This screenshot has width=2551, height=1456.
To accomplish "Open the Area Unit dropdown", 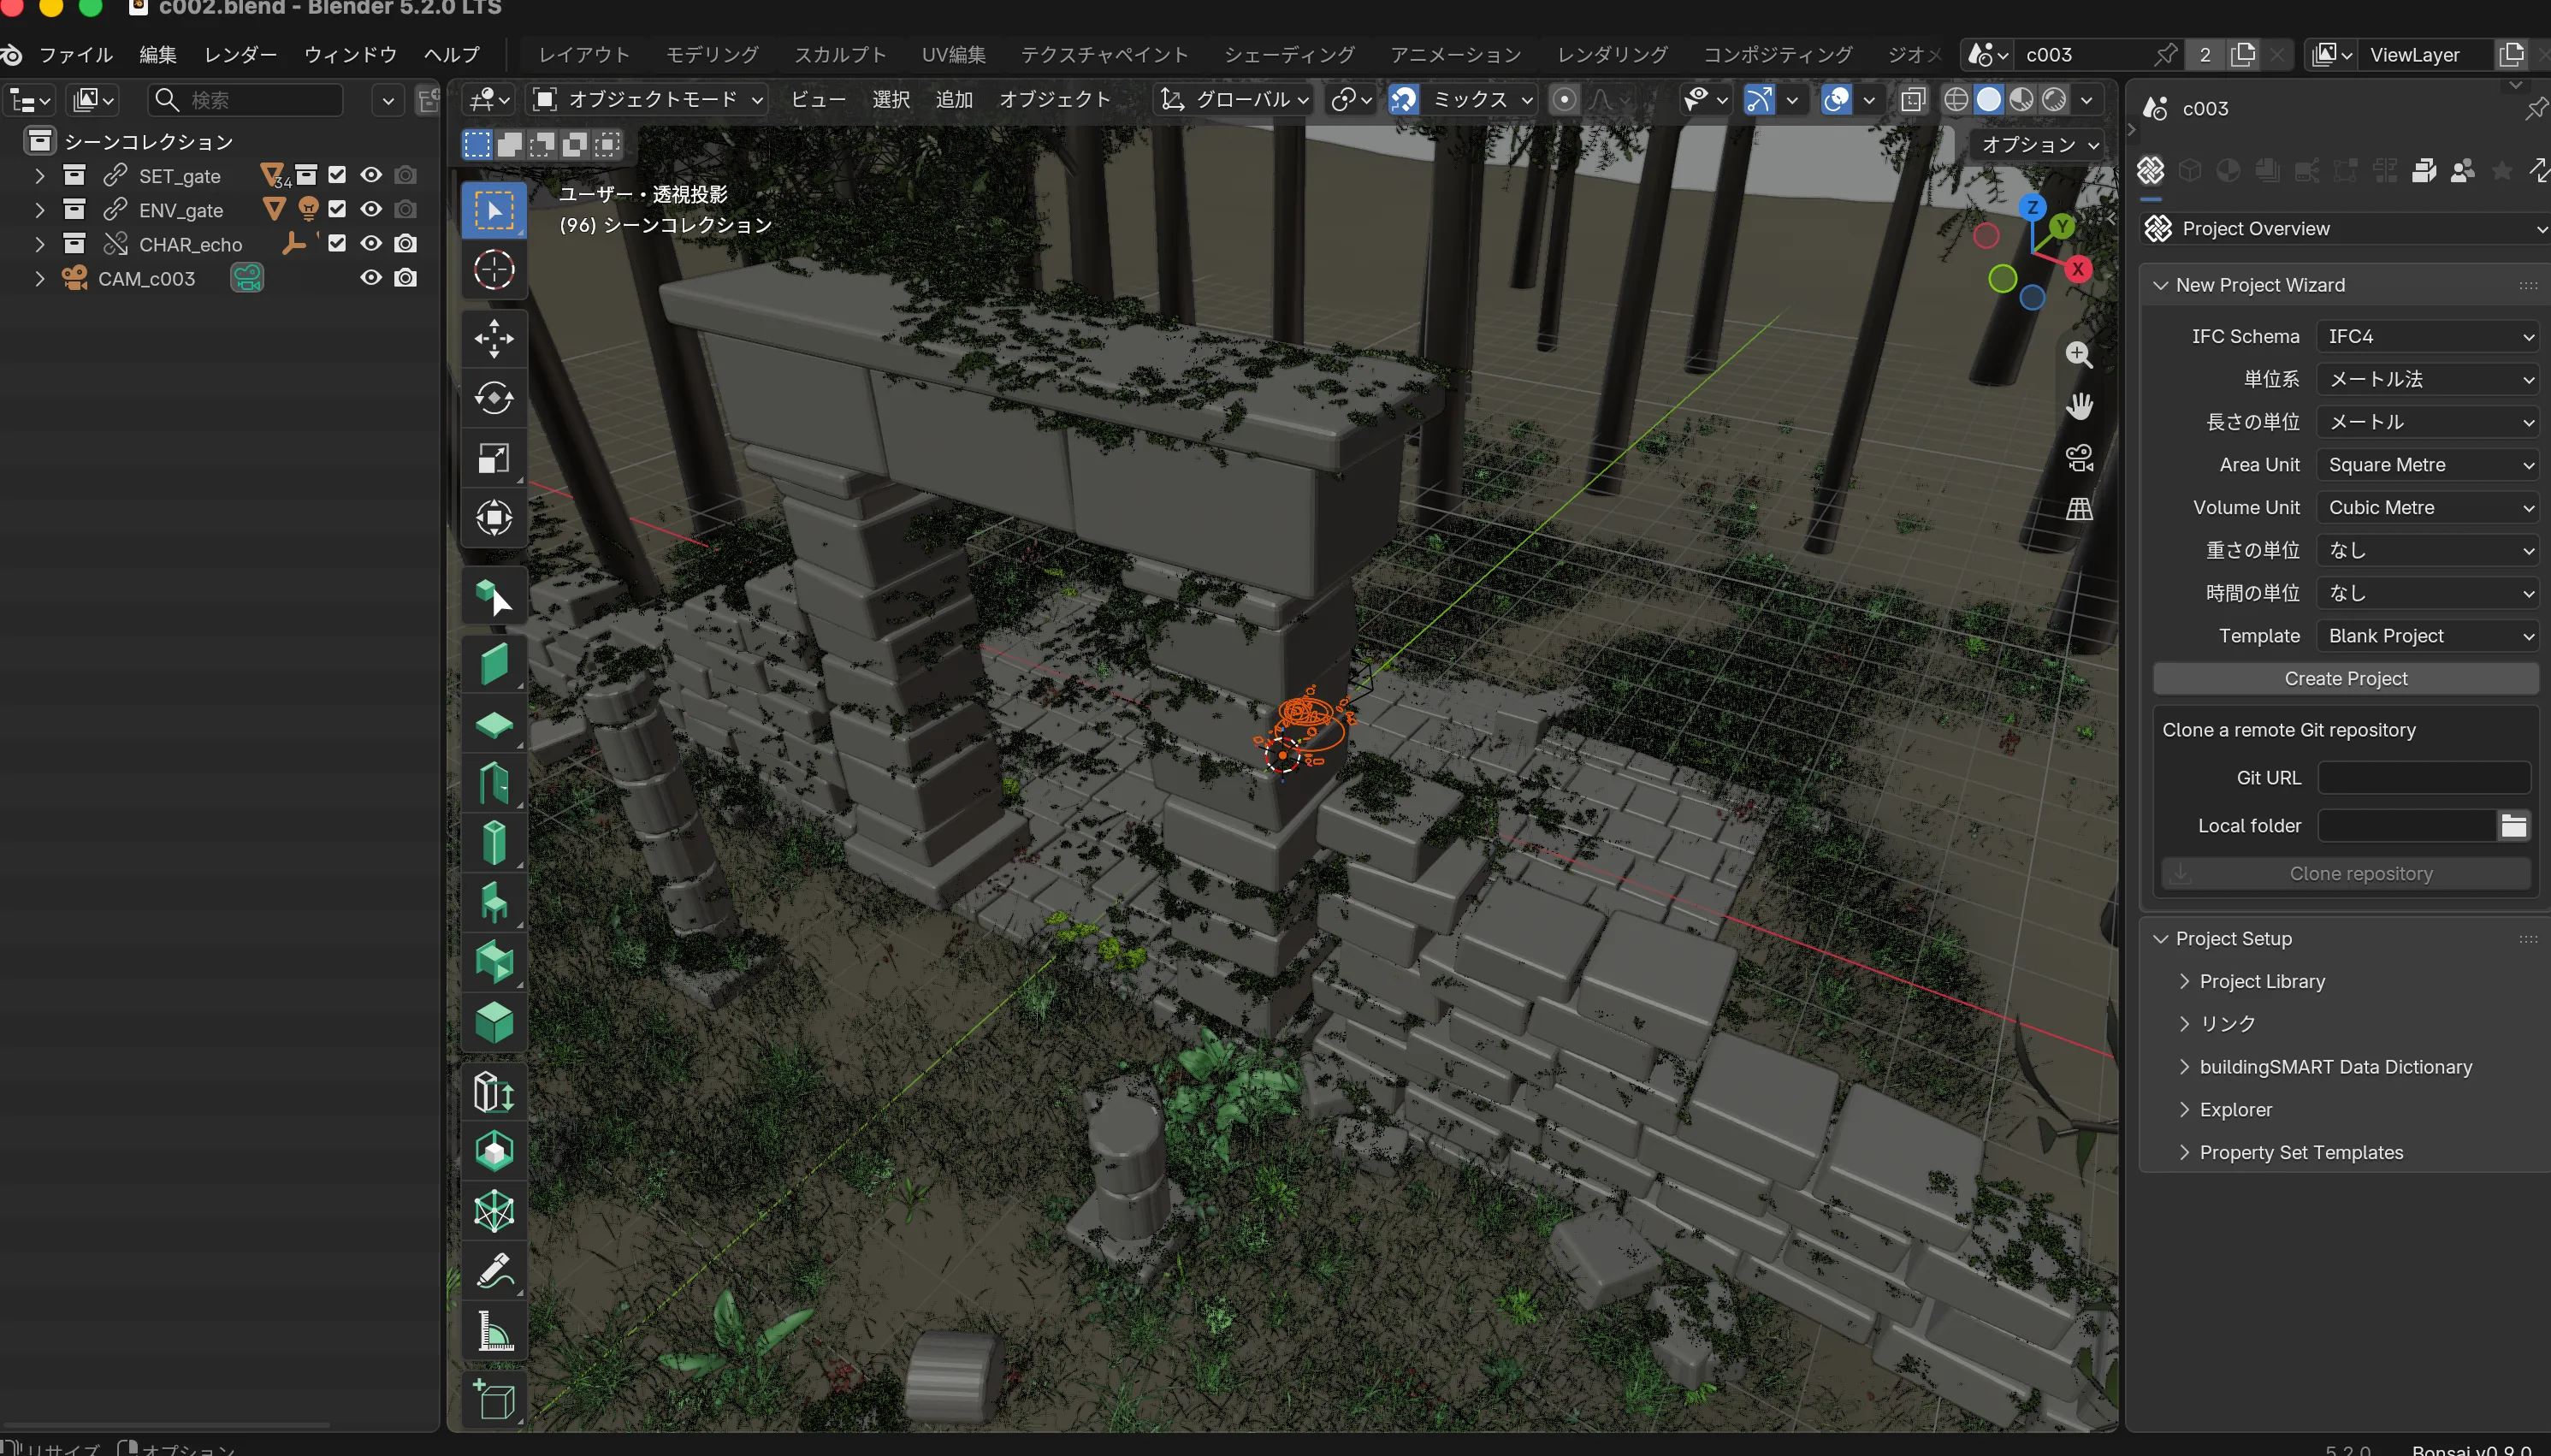I will pos(2427,465).
